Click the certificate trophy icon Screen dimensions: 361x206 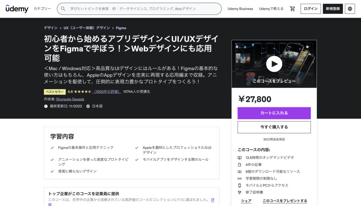pos(240,192)
